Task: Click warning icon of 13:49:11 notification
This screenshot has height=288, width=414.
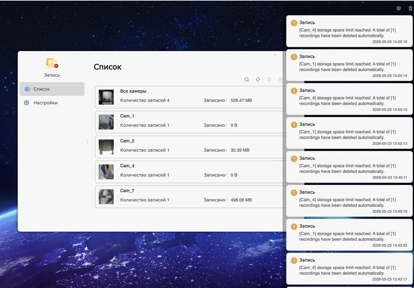Action: click(x=294, y=159)
